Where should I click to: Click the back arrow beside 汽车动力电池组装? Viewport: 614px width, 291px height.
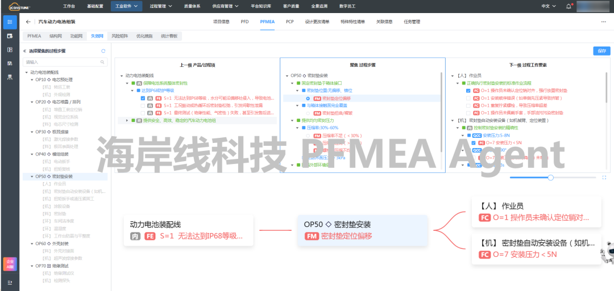point(28,22)
